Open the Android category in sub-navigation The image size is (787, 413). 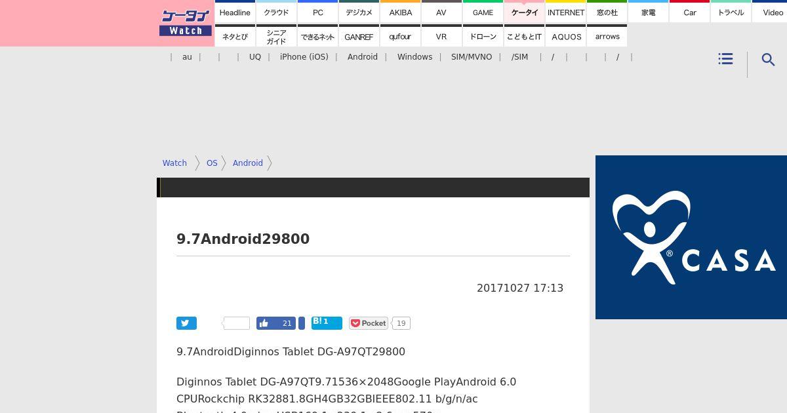coord(363,57)
